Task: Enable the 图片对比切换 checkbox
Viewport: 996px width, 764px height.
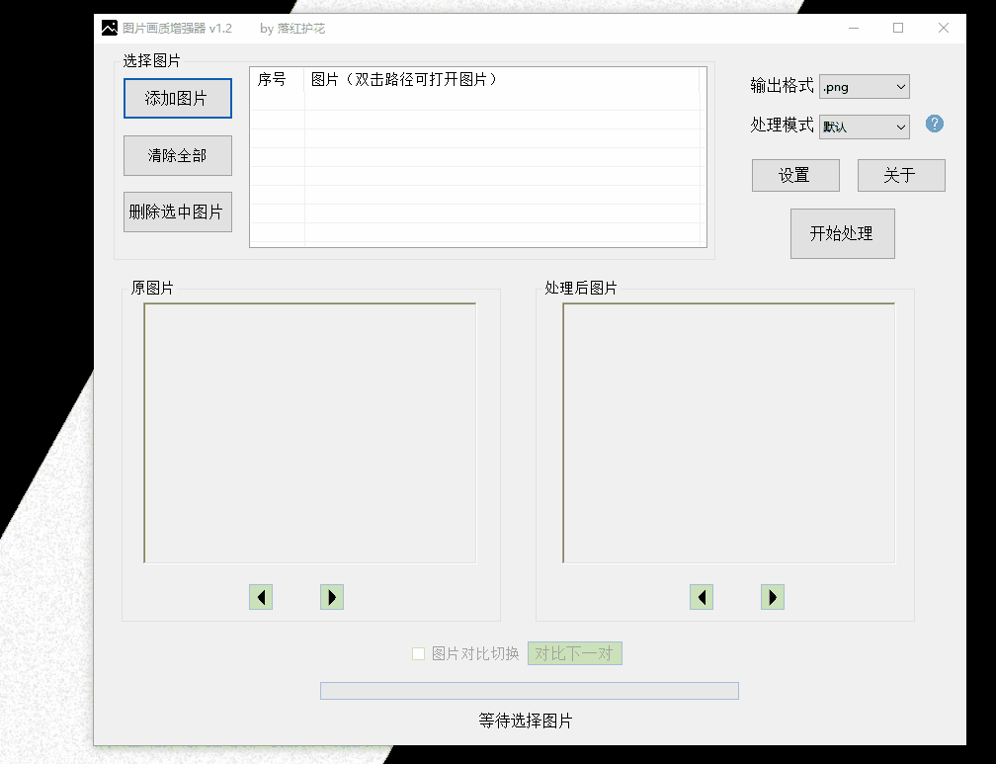Action: (x=418, y=653)
